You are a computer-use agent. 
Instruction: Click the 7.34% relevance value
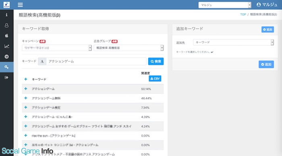145,107
